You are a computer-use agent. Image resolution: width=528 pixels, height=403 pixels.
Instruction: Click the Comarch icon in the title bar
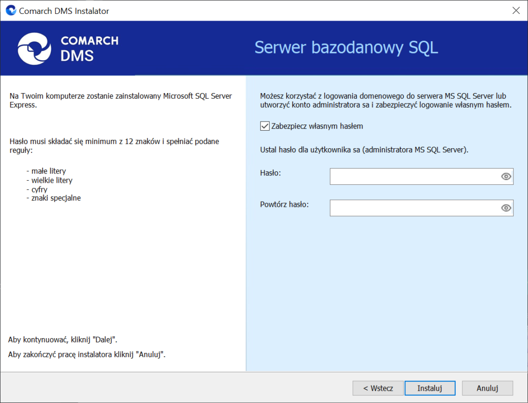(10, 10)
